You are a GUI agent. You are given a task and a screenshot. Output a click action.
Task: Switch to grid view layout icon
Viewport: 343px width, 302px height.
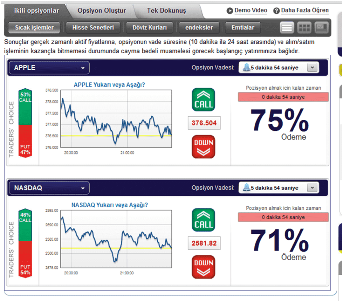304,28
